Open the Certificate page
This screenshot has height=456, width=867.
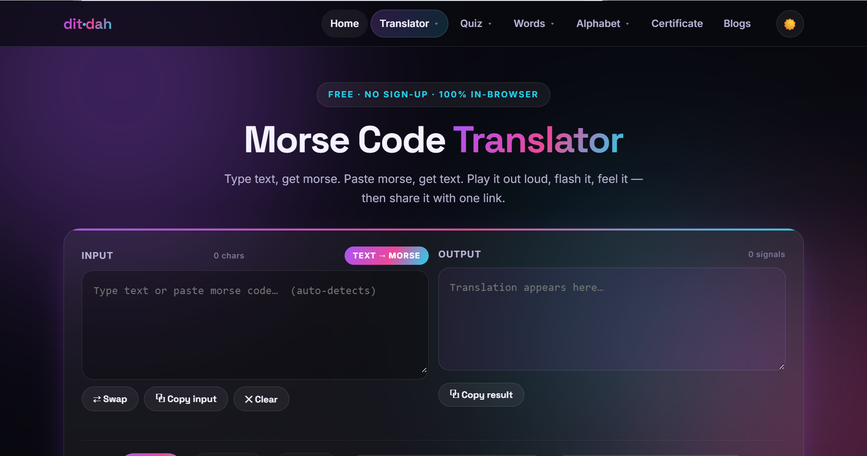[x=677, y=24]
